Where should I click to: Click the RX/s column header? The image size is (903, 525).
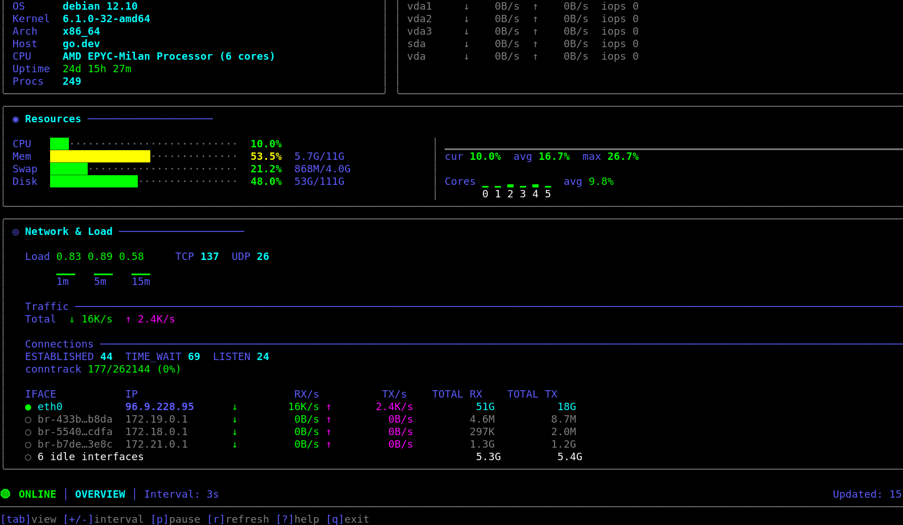click(x=307, y=394)
